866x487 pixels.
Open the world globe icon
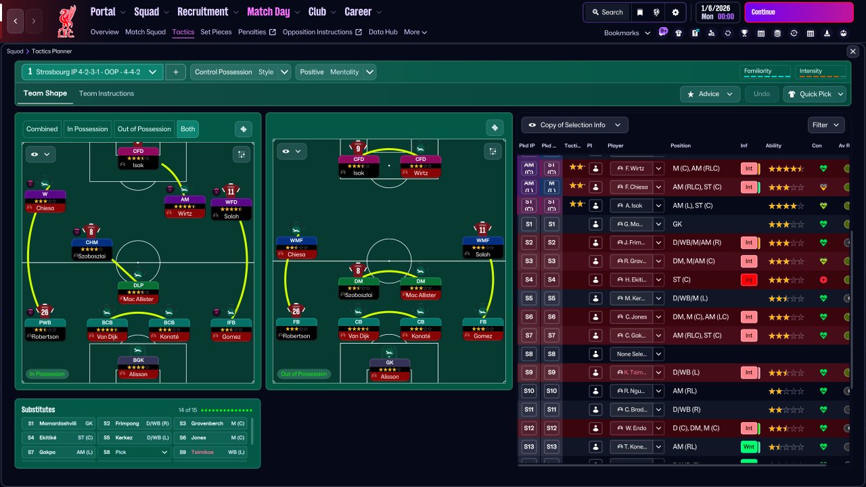coord(657,12)
